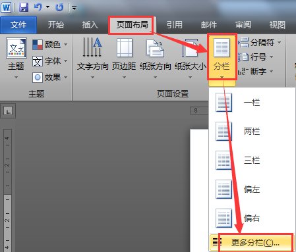Click the 文字方向 text direction icon

click(x=92, y=47)
